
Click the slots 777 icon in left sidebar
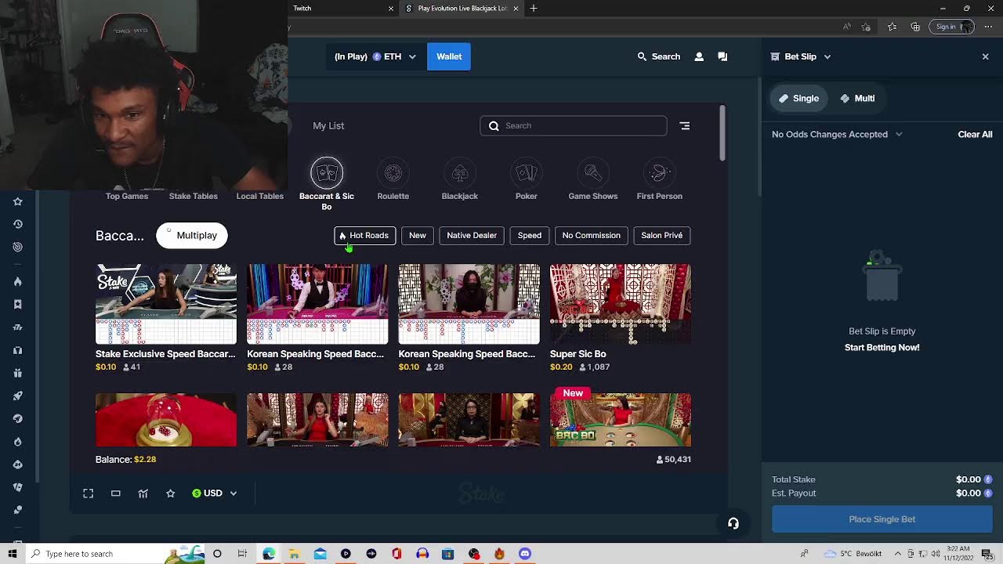pyautogui.click(x=17, y=327)
